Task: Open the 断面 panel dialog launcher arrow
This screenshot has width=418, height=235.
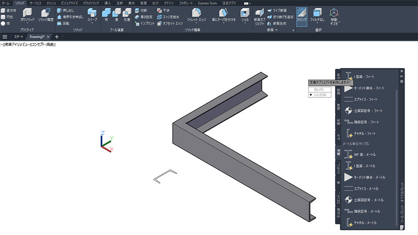Action: point(293,30)
